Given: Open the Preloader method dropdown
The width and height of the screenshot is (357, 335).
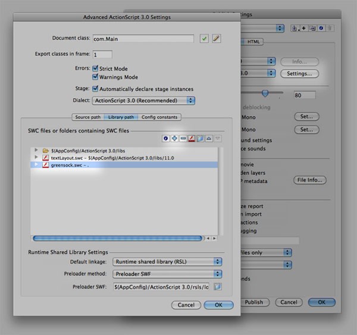Looking at the screenshot, I should 167,274.
